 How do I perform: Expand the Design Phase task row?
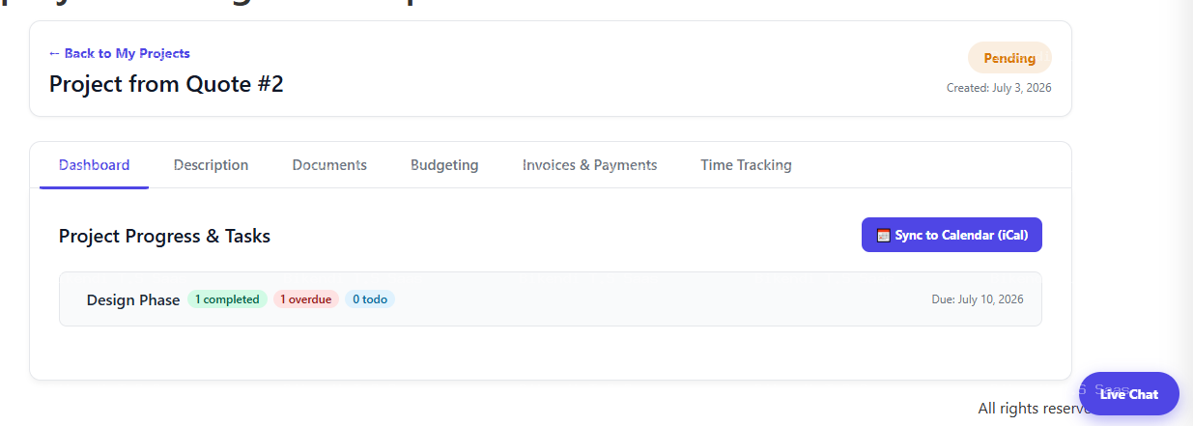(x=551, y=299)
